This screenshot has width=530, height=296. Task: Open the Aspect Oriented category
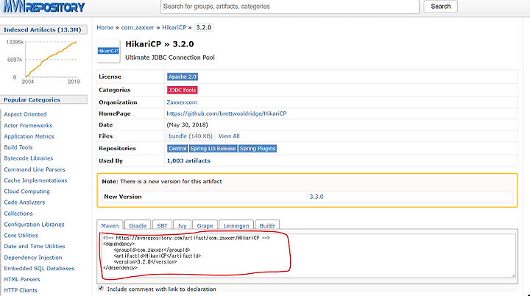(x=25, y=114)
